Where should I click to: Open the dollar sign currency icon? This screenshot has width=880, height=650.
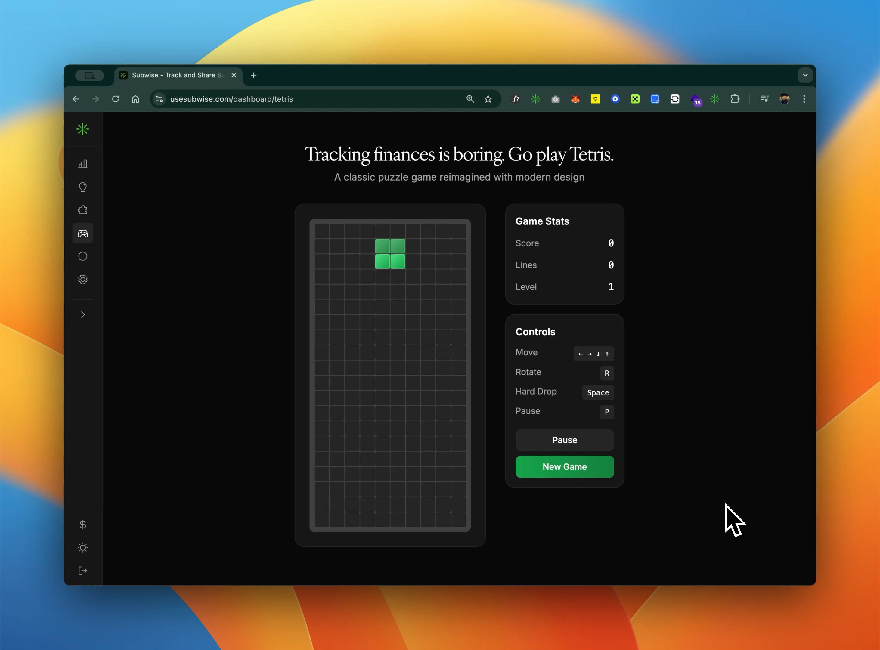pos(83,525)
